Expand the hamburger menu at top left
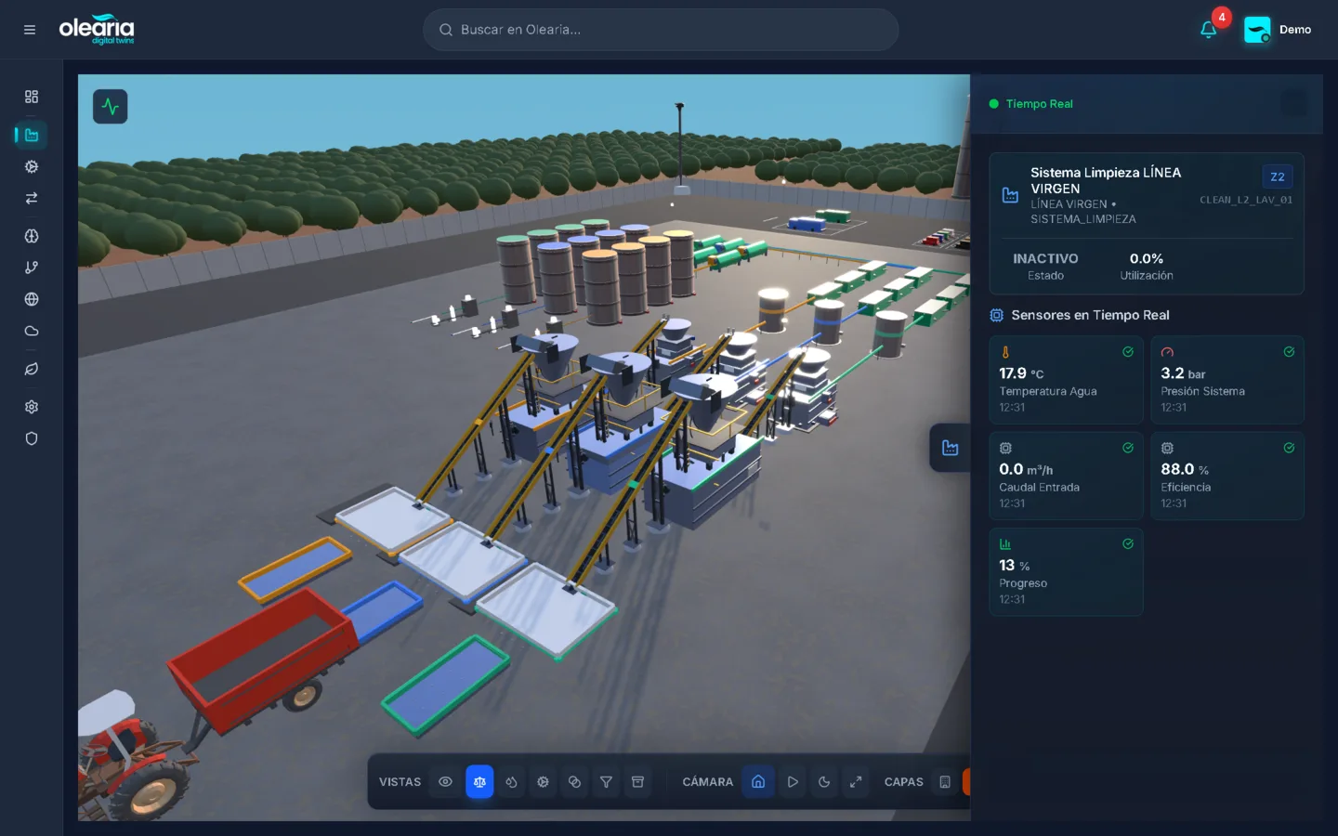The width and height of the screenshot is (1338, 836). tap(30, 30)
